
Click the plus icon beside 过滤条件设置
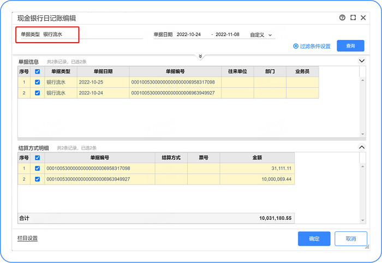(296, 46)
